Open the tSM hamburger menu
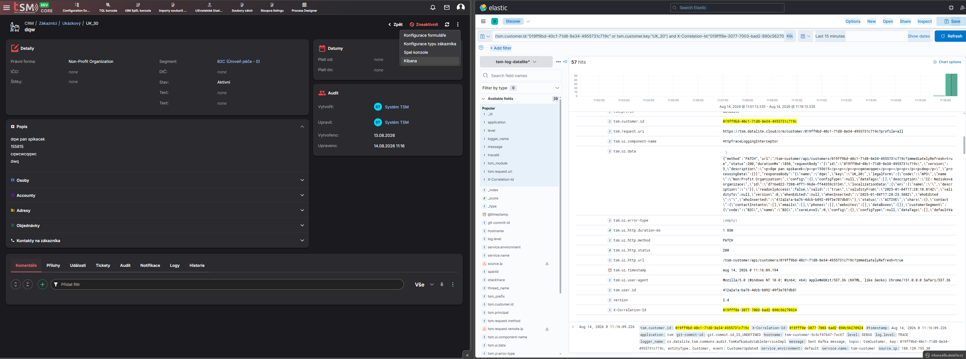The height and width of the screenshot is (359, 966). click(x=6, y=7)
